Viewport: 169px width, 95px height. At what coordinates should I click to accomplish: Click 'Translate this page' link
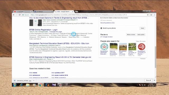pos(55,32)
